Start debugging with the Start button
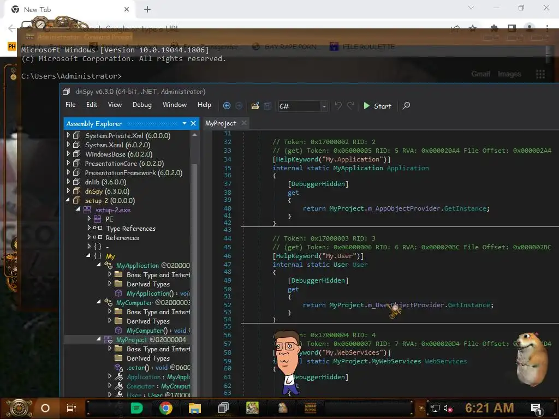This screenshot has height=419, width=559. click(377, 106)
